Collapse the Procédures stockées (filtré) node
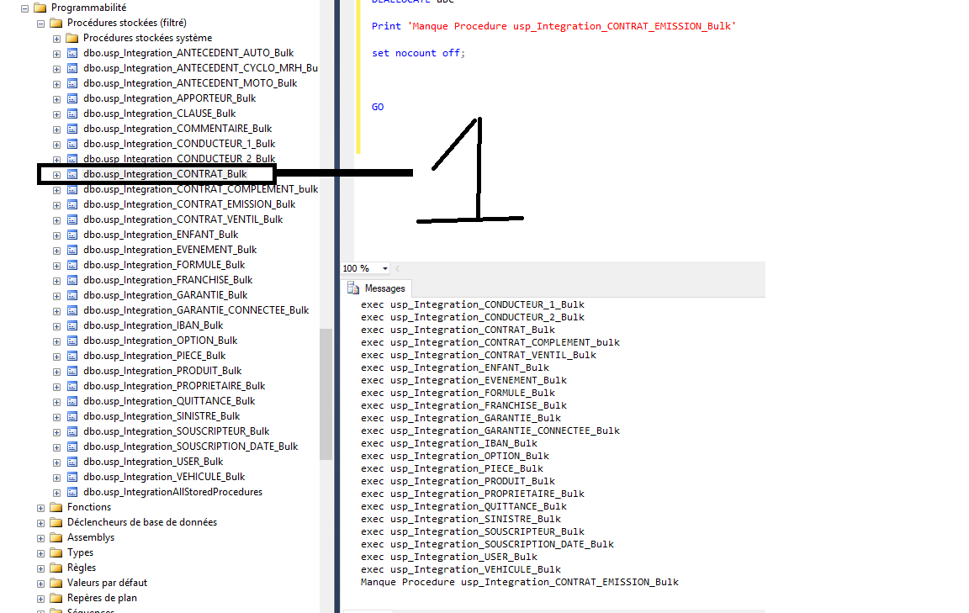The width and height of the screenshot is (969, 613). (x=40, y=24)
